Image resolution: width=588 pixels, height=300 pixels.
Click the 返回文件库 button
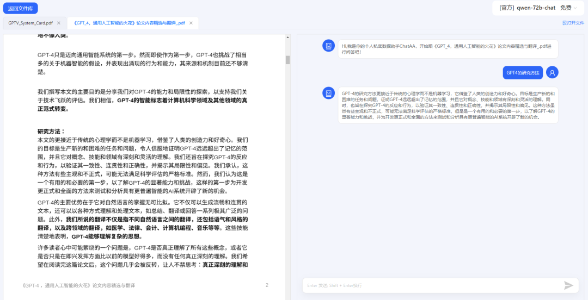[20, 8]
